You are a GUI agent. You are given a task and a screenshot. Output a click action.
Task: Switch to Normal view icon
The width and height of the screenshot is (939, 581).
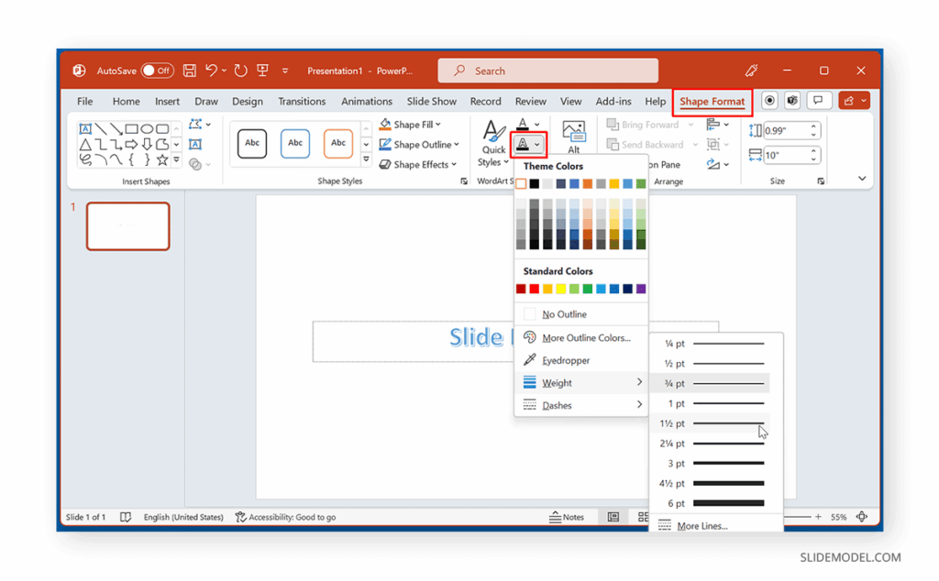613,516
